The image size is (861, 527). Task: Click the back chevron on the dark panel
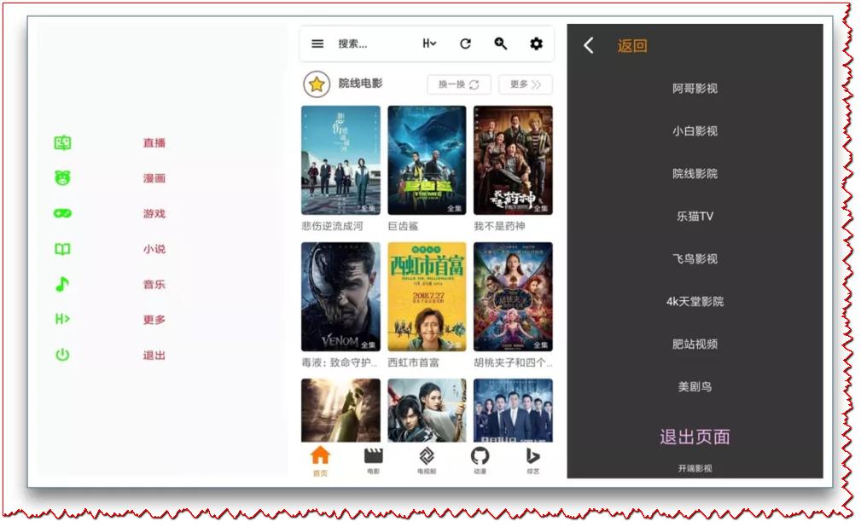588,44
